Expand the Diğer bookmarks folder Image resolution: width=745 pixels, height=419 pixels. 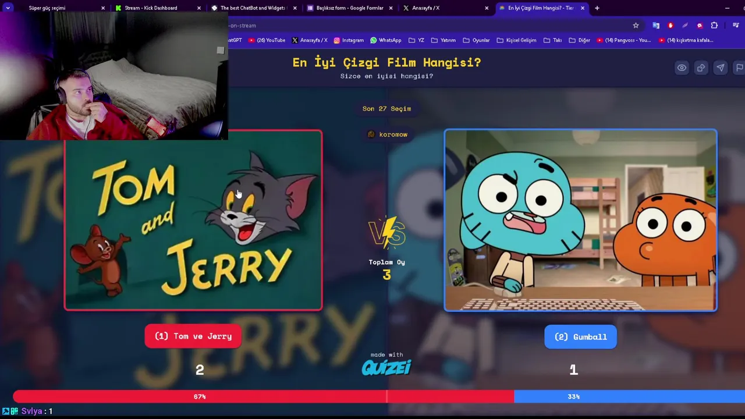click(579, 40)
